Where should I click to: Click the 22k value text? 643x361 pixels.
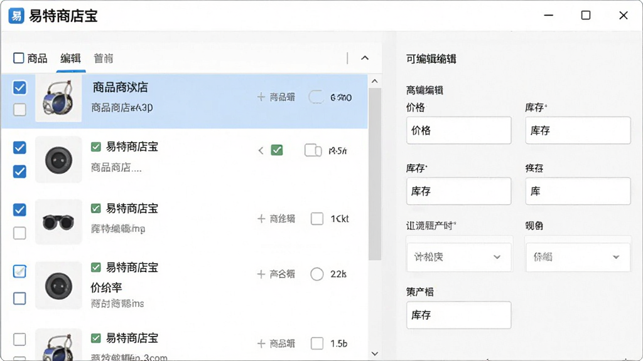tap(338, 275)
